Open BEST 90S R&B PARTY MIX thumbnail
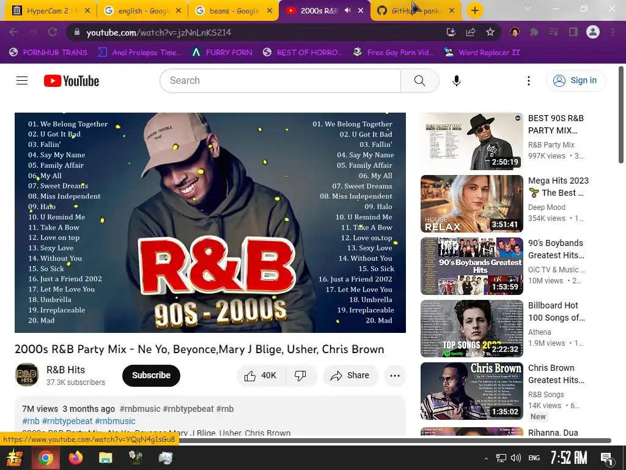This screenshot has height=470, width=626. (x=471, y=141)
